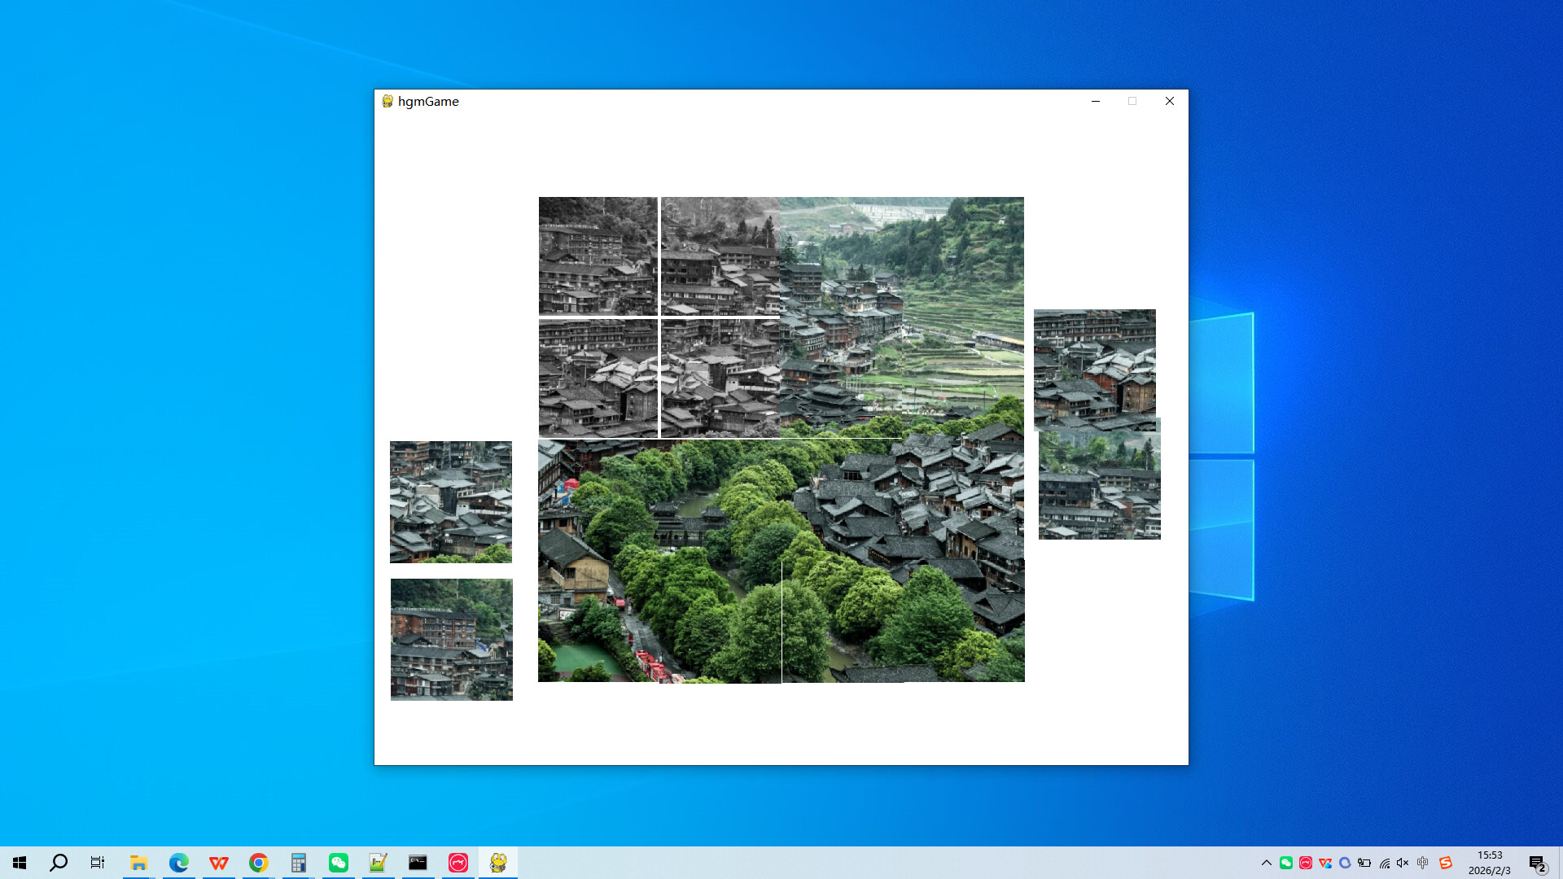Launch Google Chrome from the taskbar

258,862
